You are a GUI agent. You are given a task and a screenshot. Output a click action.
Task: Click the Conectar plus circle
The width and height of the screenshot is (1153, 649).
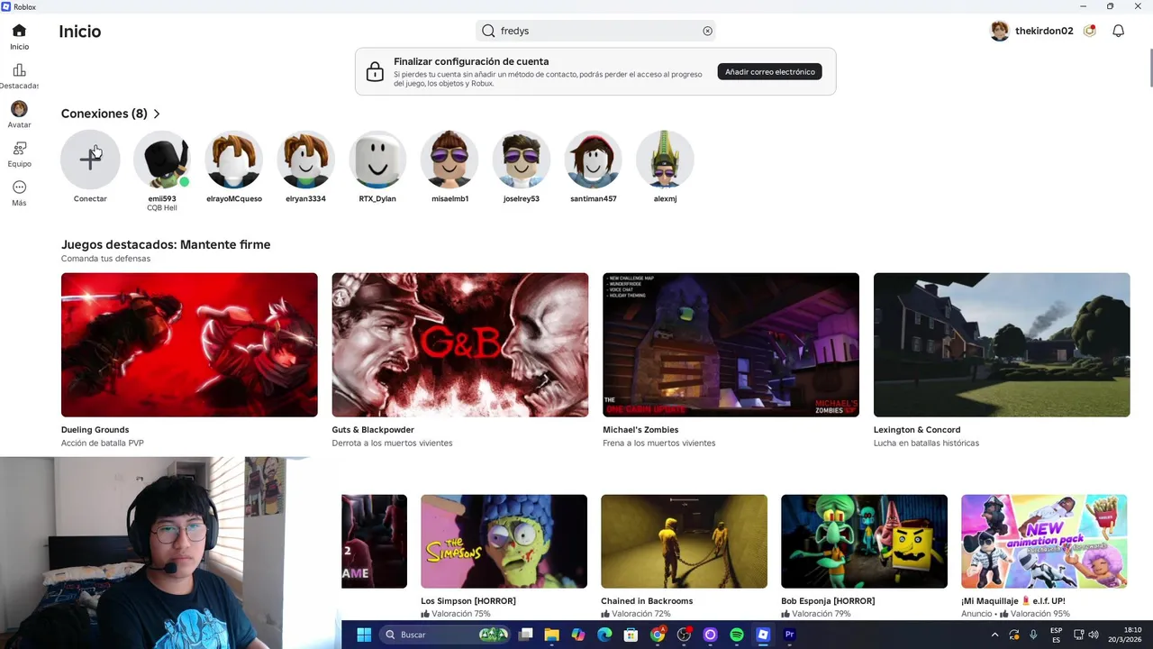point(90,160)
